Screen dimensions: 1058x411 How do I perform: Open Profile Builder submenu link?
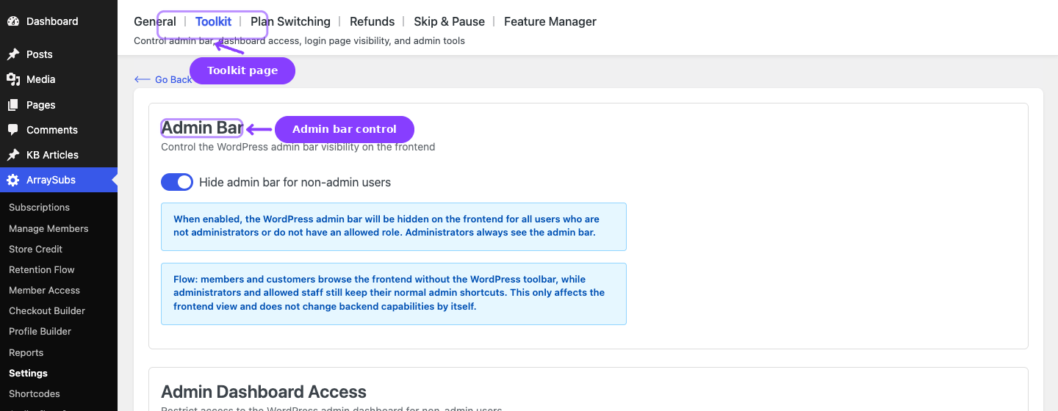(x=40, y=331)
